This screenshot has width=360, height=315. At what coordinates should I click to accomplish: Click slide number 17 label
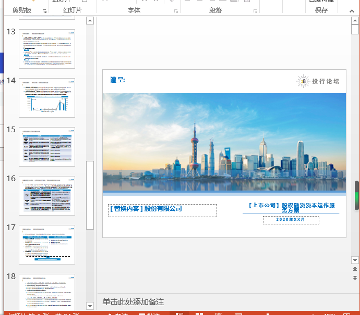tap(11, 228)
